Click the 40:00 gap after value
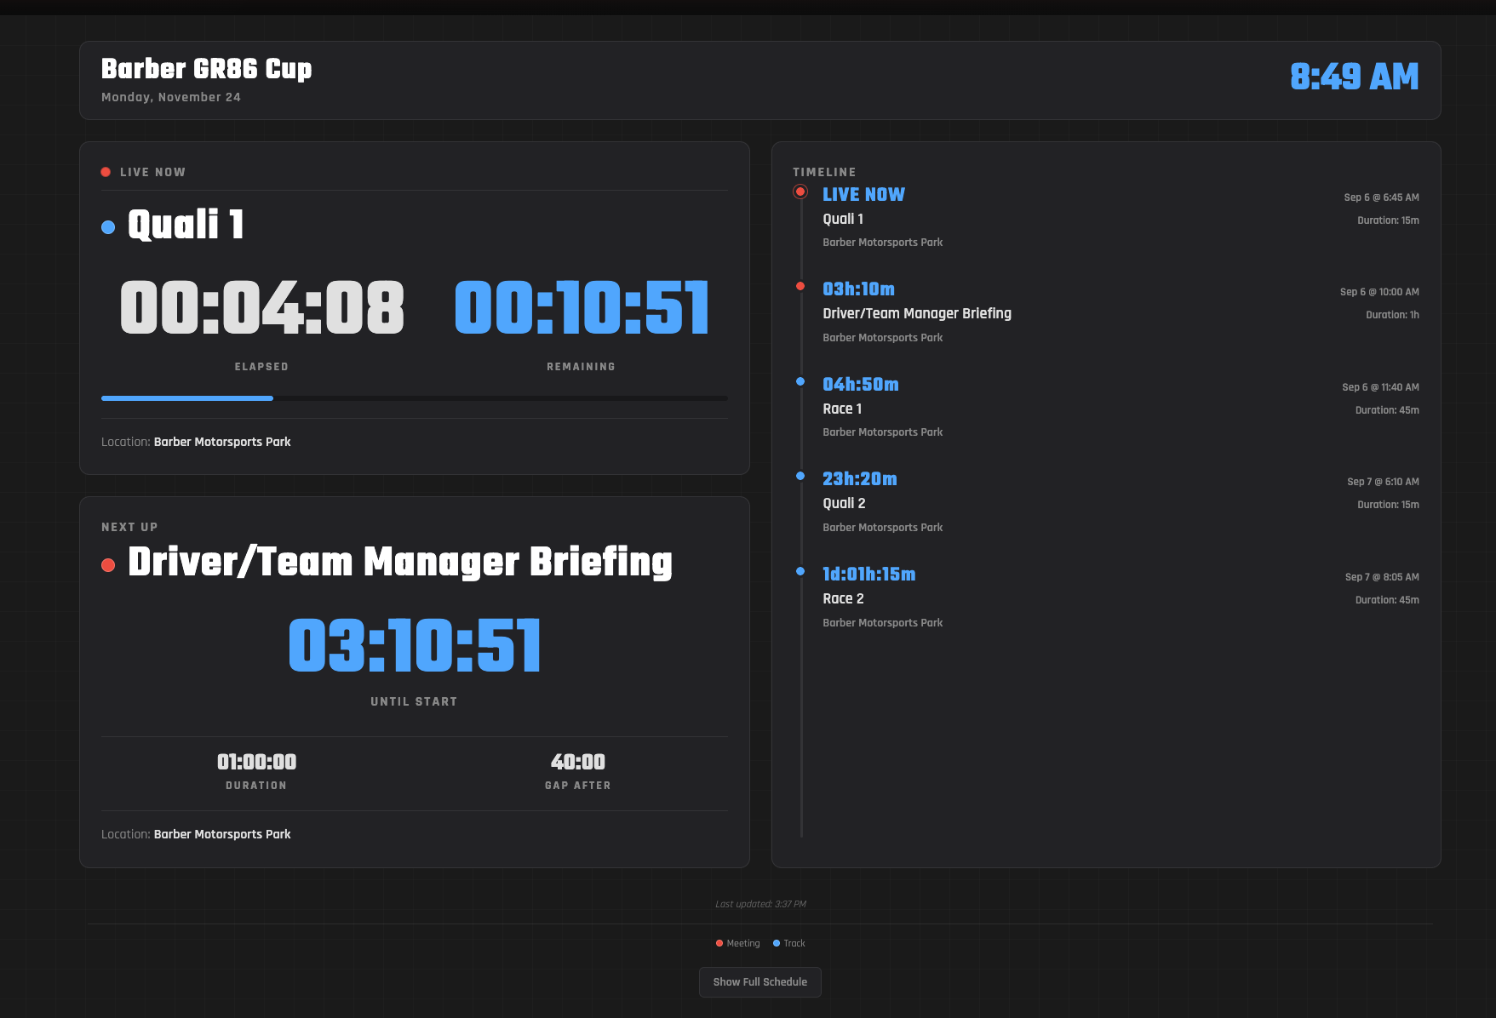 click(578, 762)
